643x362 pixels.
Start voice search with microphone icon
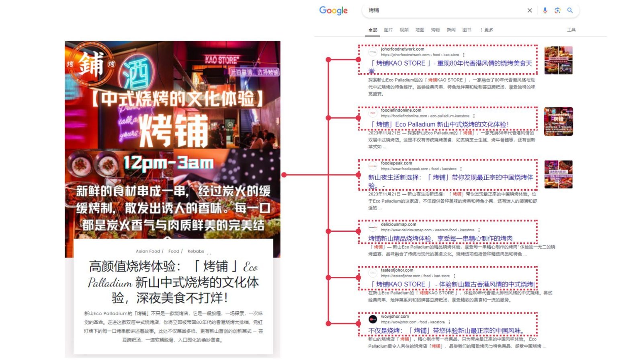tap(545, 10)
